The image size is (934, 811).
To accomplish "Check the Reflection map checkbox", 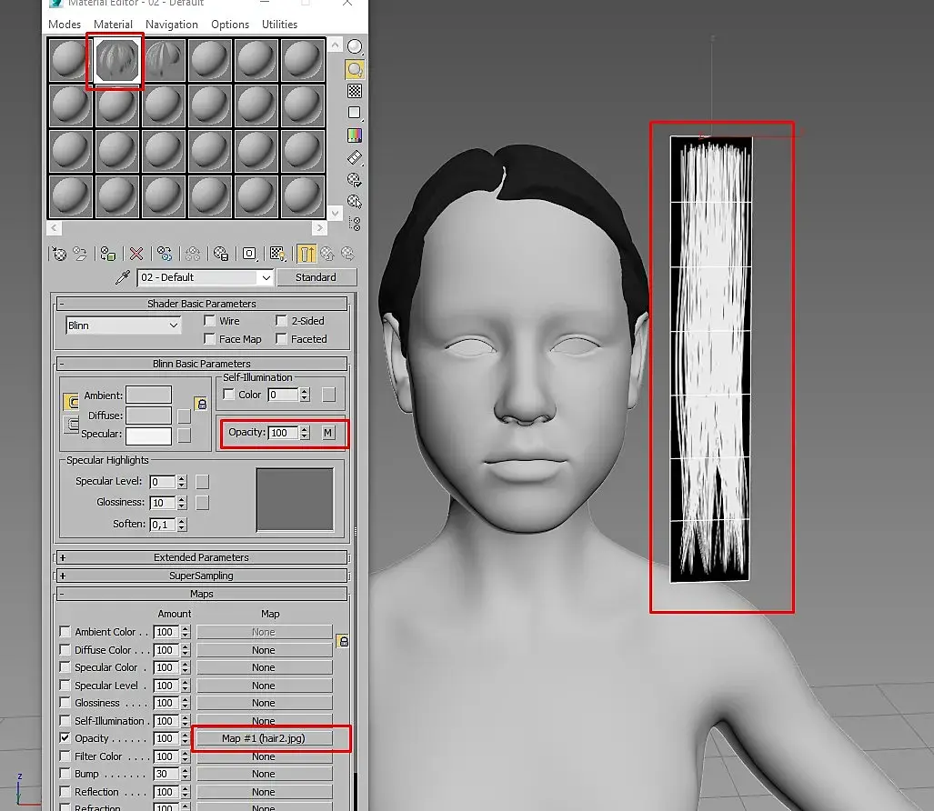I will (65, 791).
